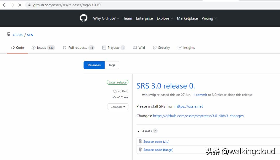Click the commit icon beside e3f1aee
Viewport: 280px width, 160px height.
114,97
